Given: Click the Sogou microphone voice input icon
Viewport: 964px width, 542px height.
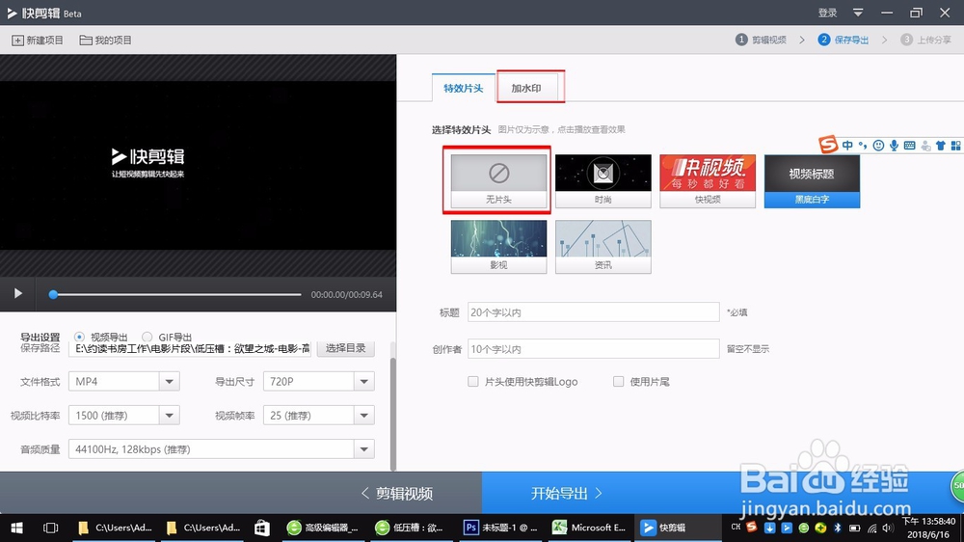Looking at the screenshot, I should point(894,146).
